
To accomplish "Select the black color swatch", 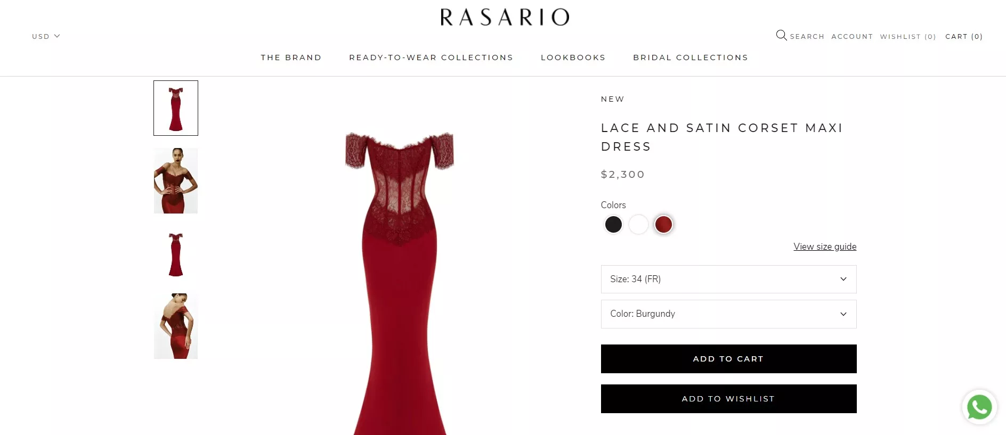I will pos(613,224).
